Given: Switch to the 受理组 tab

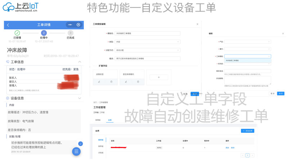Looking at the screenshot, I should pos(98,120).
